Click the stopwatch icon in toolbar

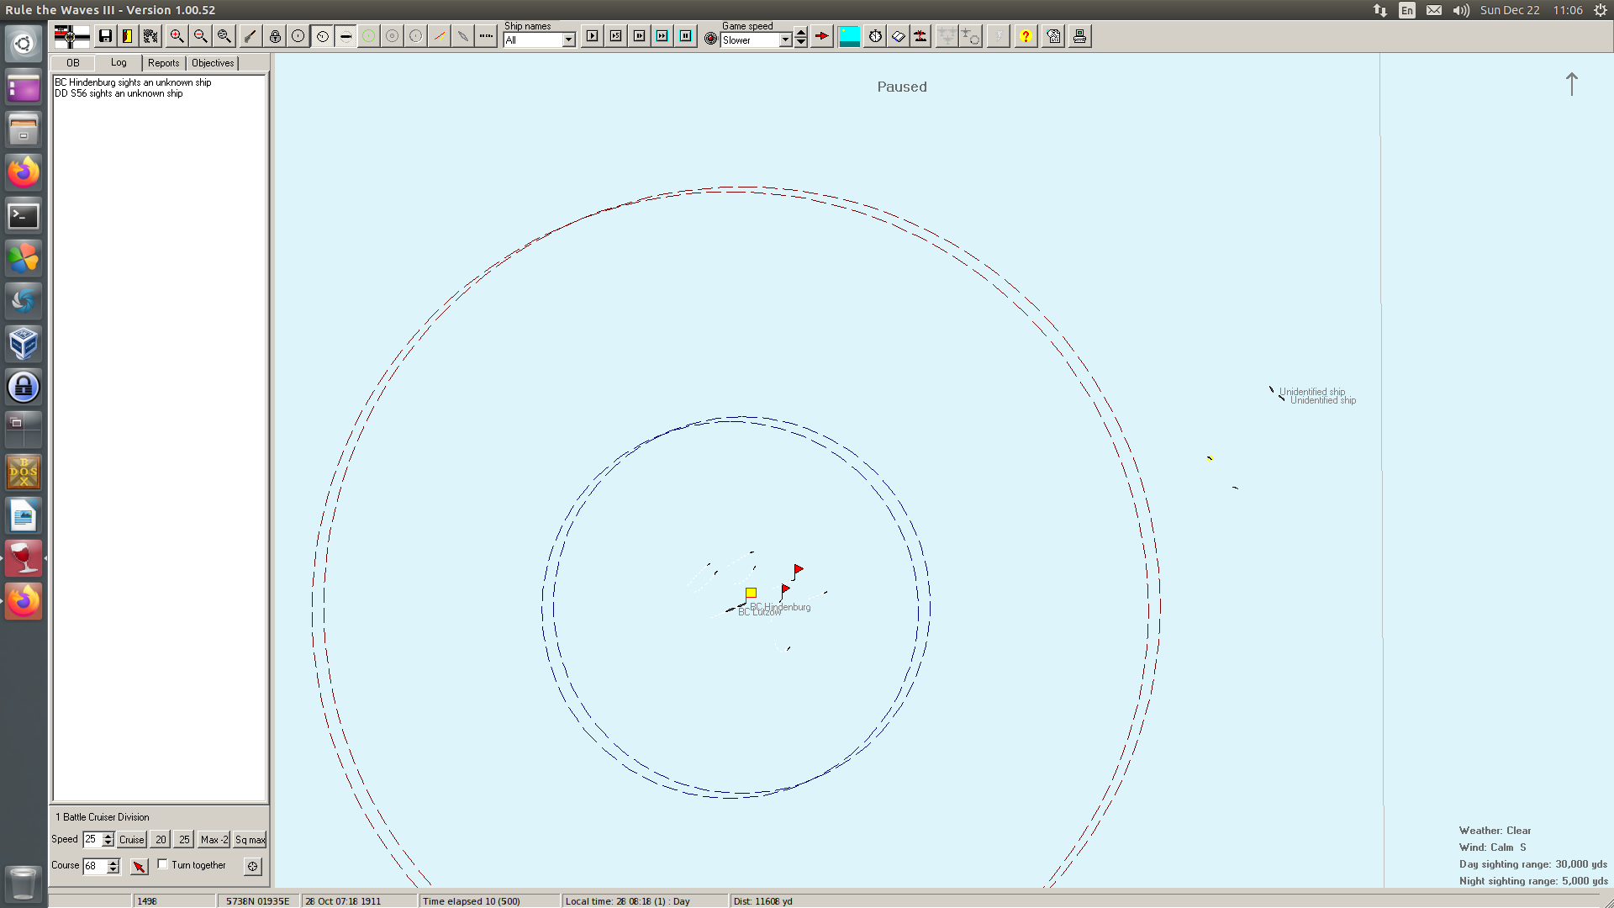point(875,36)
